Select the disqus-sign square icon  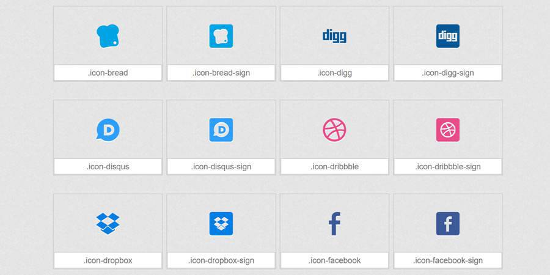pyautogui.click(x=221, y=130)
